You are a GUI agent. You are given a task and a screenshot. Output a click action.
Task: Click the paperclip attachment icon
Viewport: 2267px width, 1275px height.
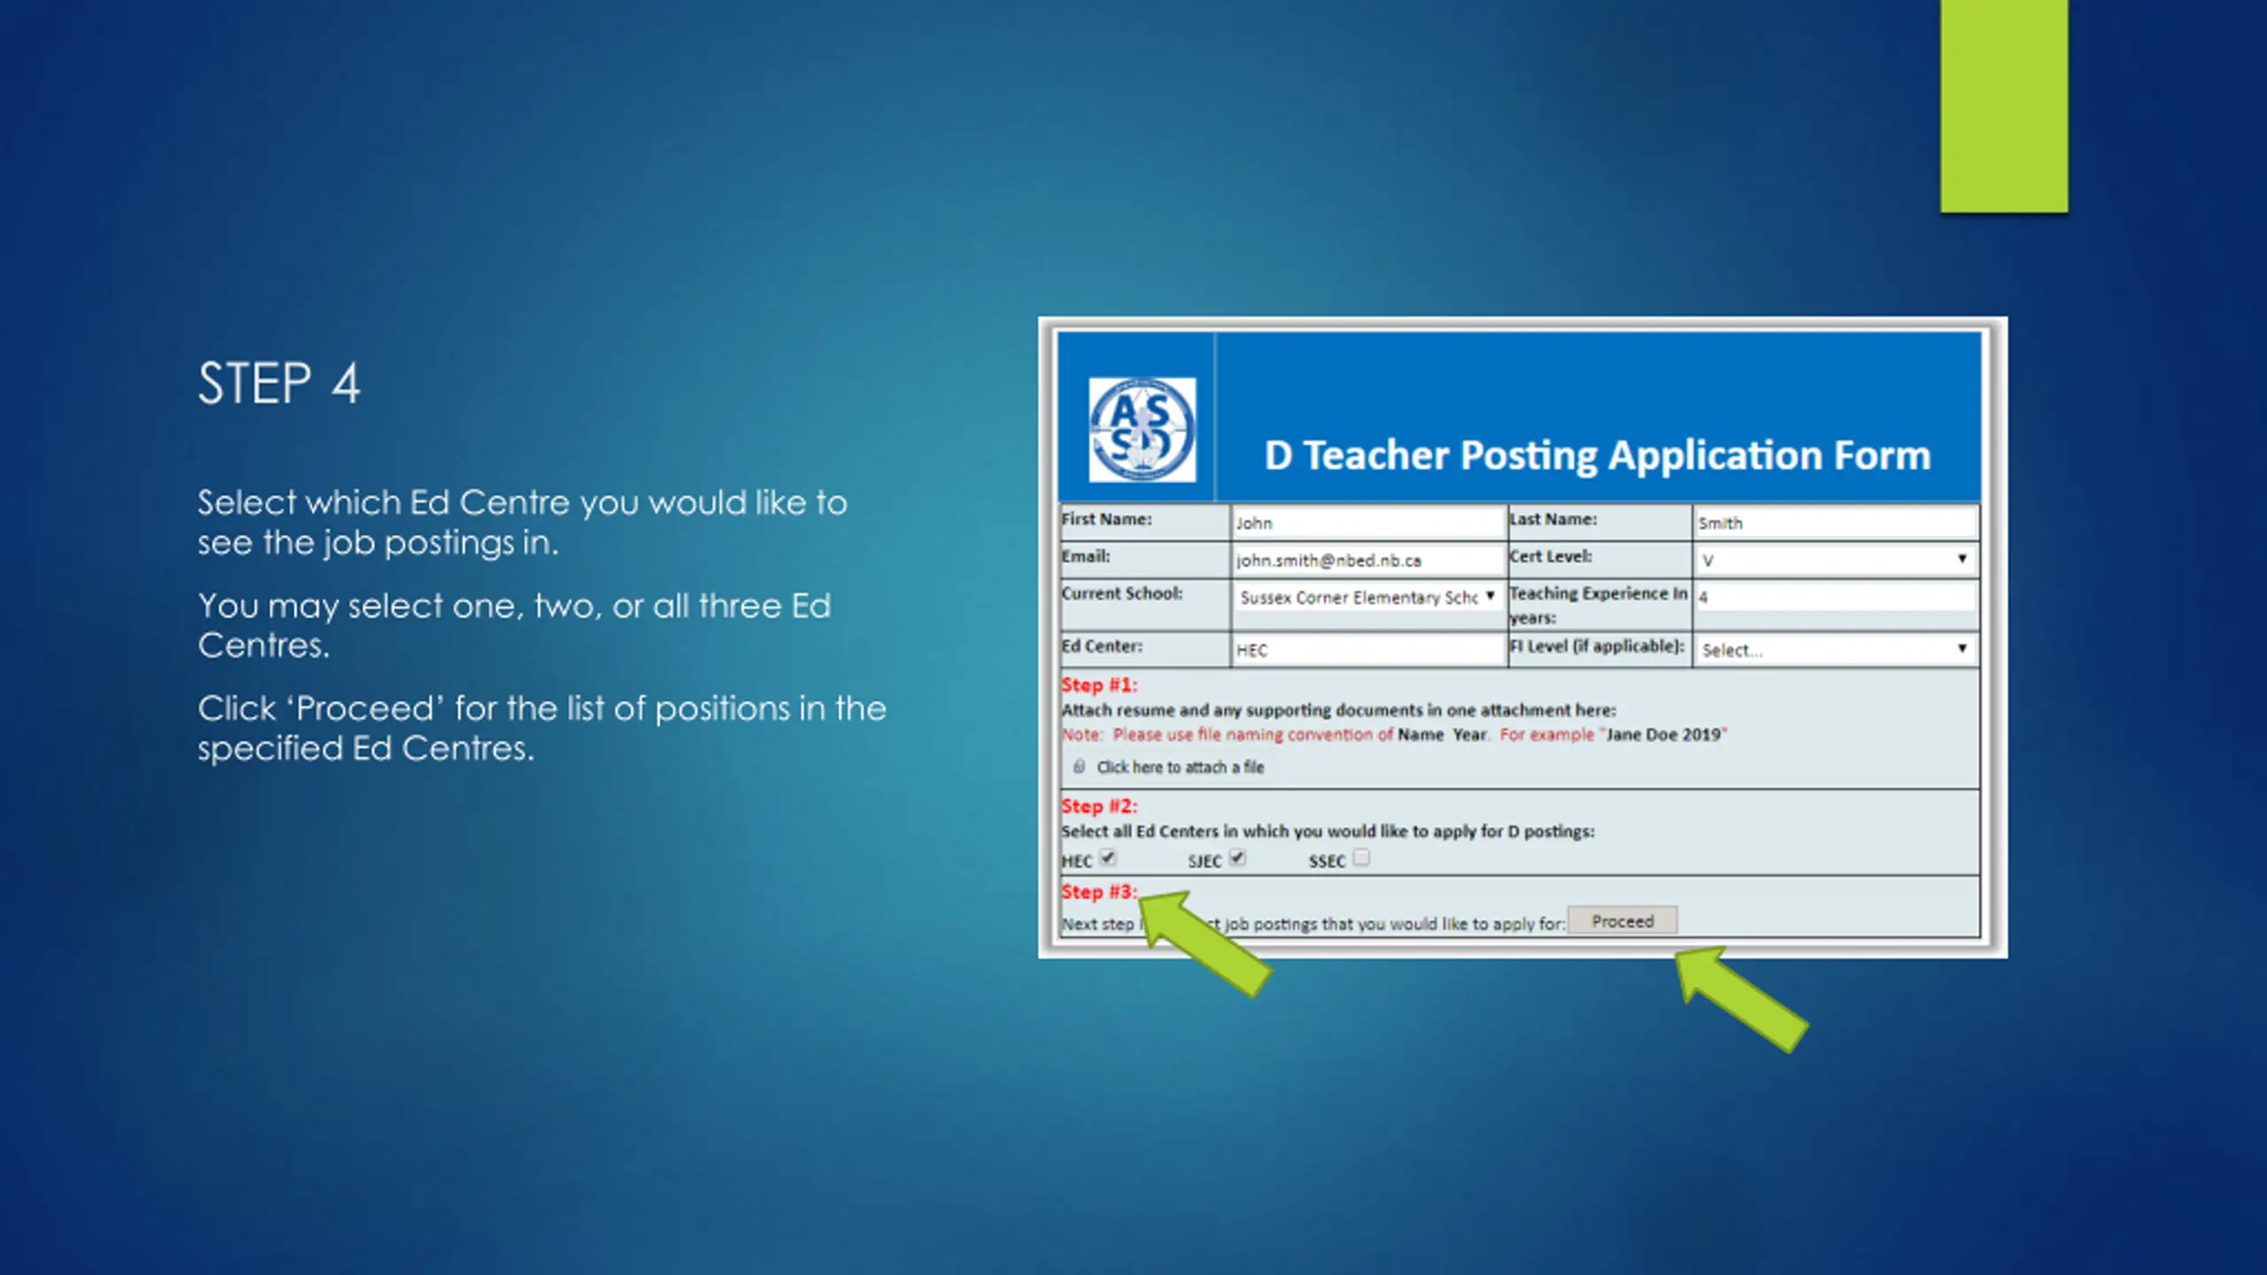1079,767
